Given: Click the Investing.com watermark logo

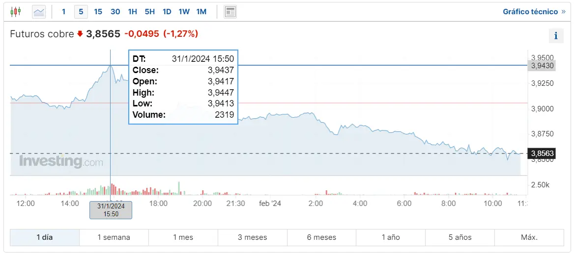Looking at the screenshot, I should [x=61, y=161].
